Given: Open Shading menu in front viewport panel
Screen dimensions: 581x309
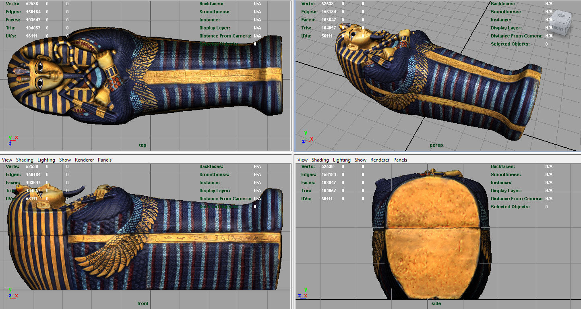Looking at the screenshot, I should pyautogui.click(x=25, y=160).
